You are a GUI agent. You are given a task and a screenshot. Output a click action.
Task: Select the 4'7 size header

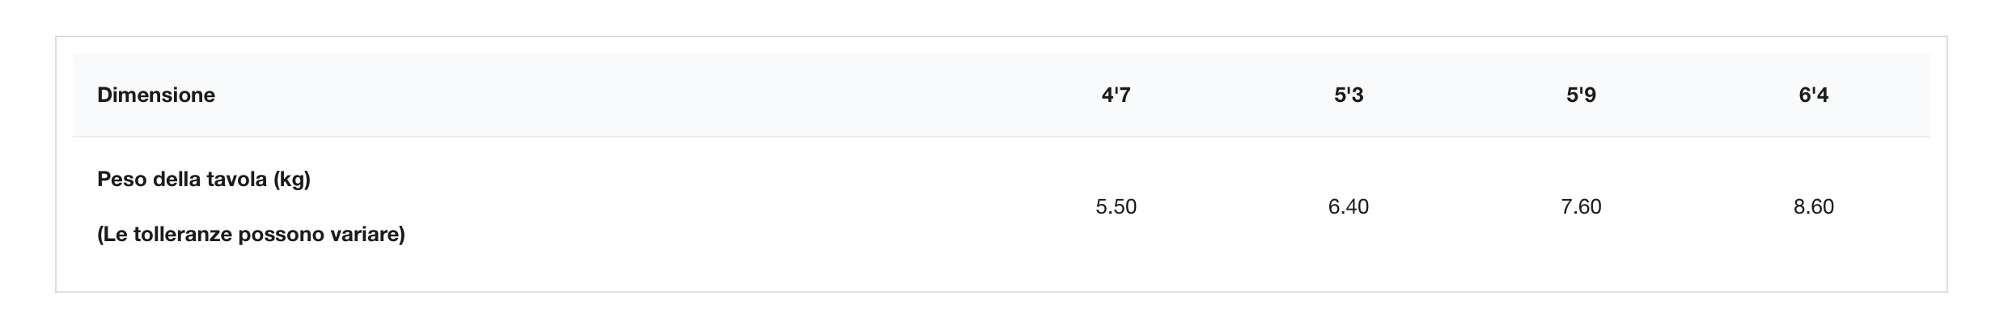(x=1116, y=95)
